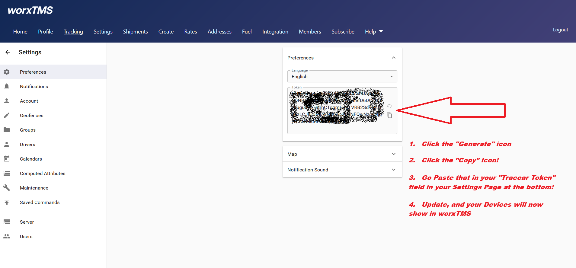Image resolution: width=576 pixels, height=268 pixels.
Task: Select Server in the settings sidebar
Action: click(53, 222)
